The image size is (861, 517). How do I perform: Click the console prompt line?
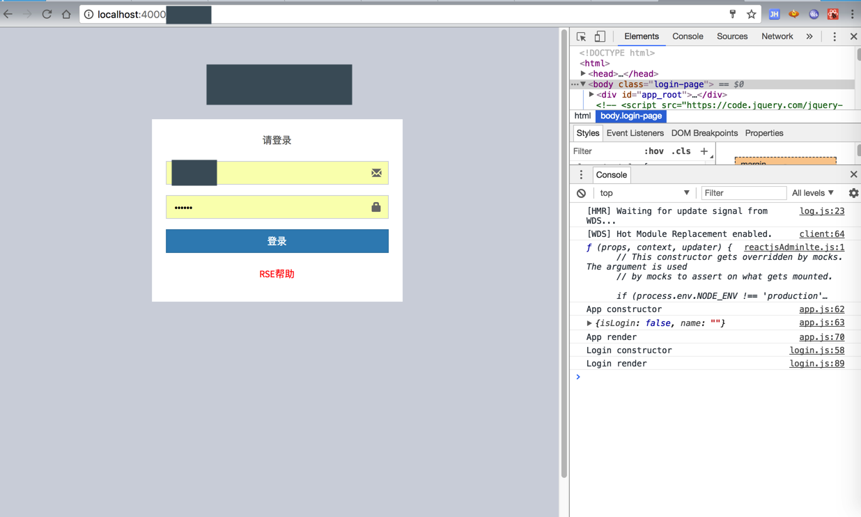coord(715,377)
